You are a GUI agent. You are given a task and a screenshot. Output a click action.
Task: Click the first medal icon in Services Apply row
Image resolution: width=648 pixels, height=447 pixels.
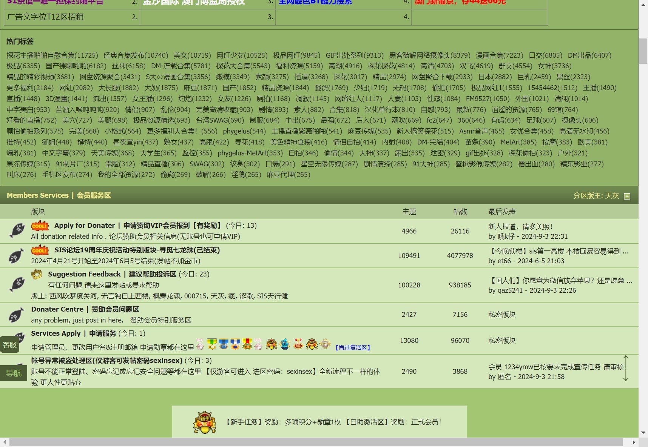200,344
